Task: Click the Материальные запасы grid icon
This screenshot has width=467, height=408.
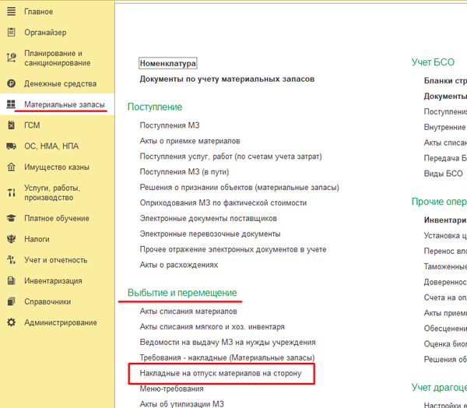Action: coord(12,104)
